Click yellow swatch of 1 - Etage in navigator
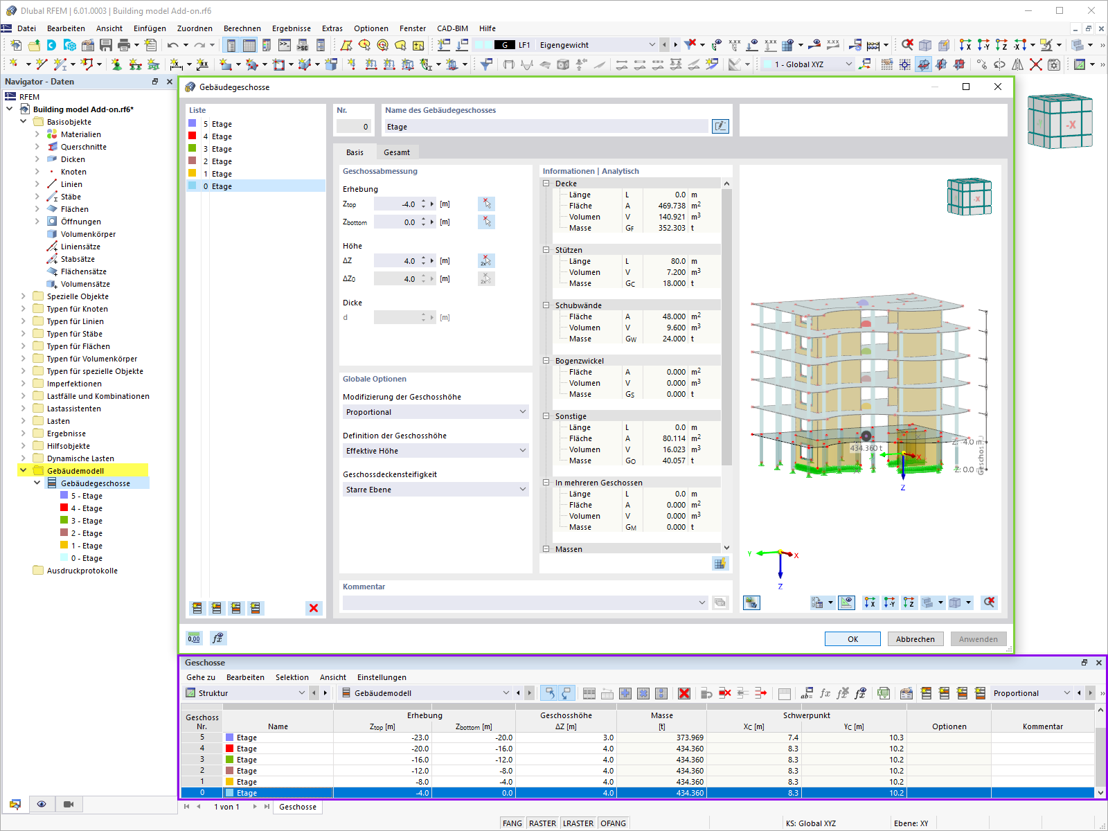Screen dimensions: 1108x831 pos(64,545)
